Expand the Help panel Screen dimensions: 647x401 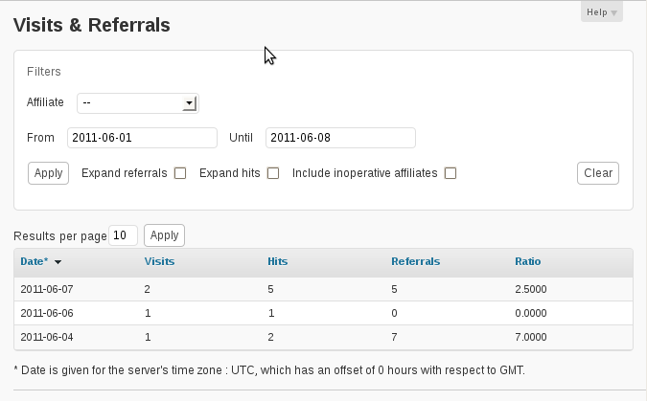[x=602, y=11]
